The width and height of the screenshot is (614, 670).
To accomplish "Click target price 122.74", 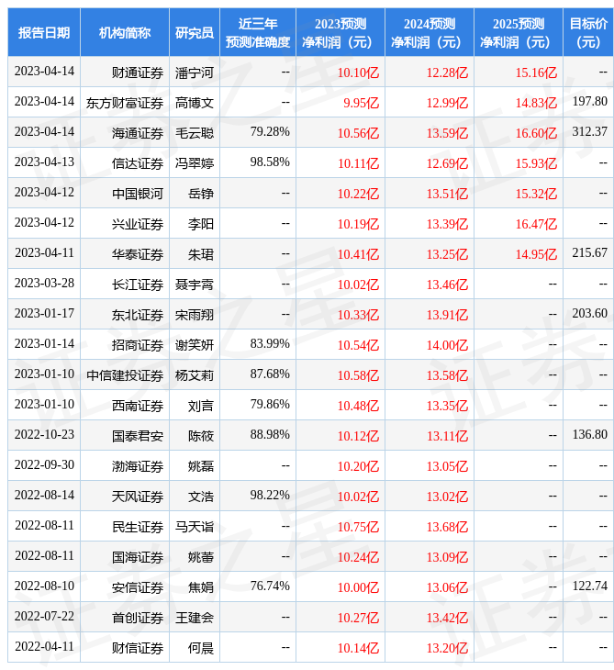I will (589, 586).
